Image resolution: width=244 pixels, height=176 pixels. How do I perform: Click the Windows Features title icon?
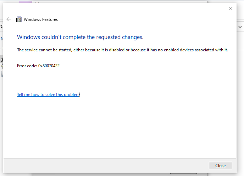(19, 19)
